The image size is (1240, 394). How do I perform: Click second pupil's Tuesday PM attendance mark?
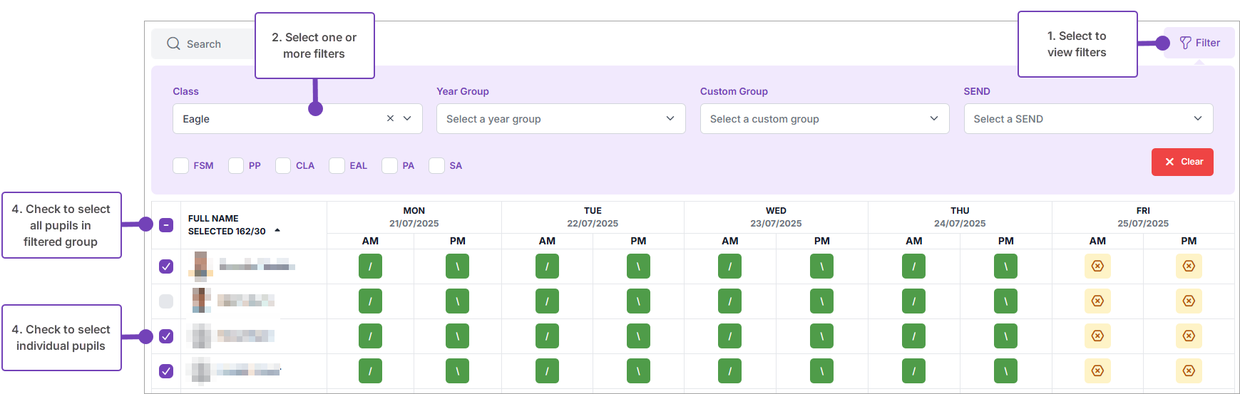638,301
